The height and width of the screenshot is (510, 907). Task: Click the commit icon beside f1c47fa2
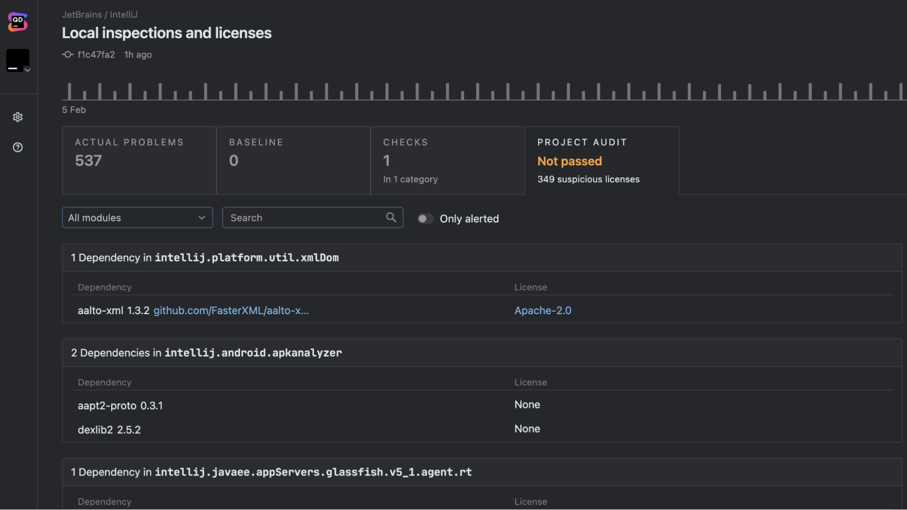coord(67,54)
